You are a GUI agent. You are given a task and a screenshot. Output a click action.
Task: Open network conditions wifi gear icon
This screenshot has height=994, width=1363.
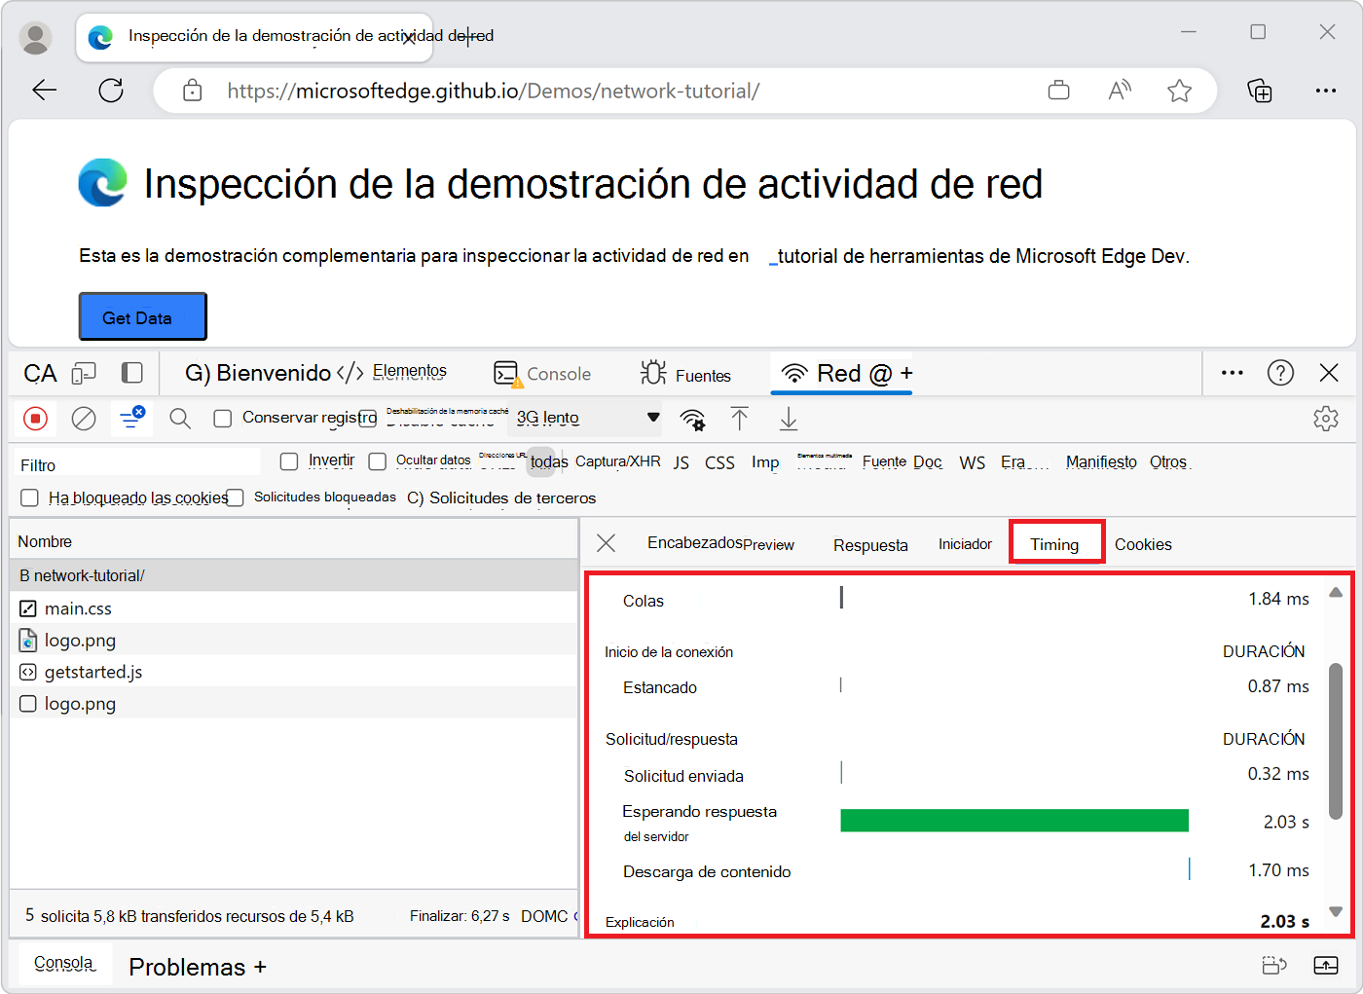692,420
